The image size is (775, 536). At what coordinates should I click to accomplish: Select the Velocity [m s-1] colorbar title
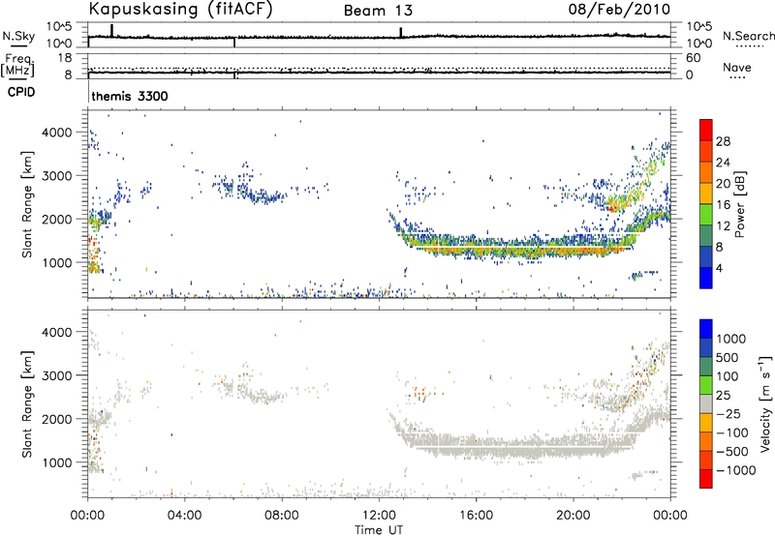[765, 403]
